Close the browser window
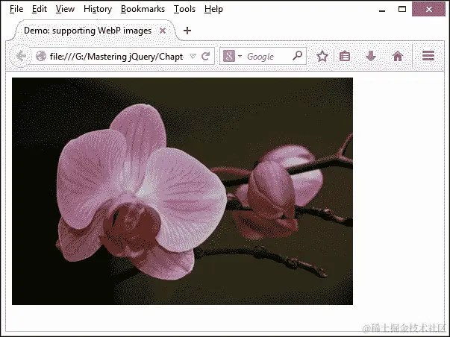The image size is (450, 337). point(429,9)
